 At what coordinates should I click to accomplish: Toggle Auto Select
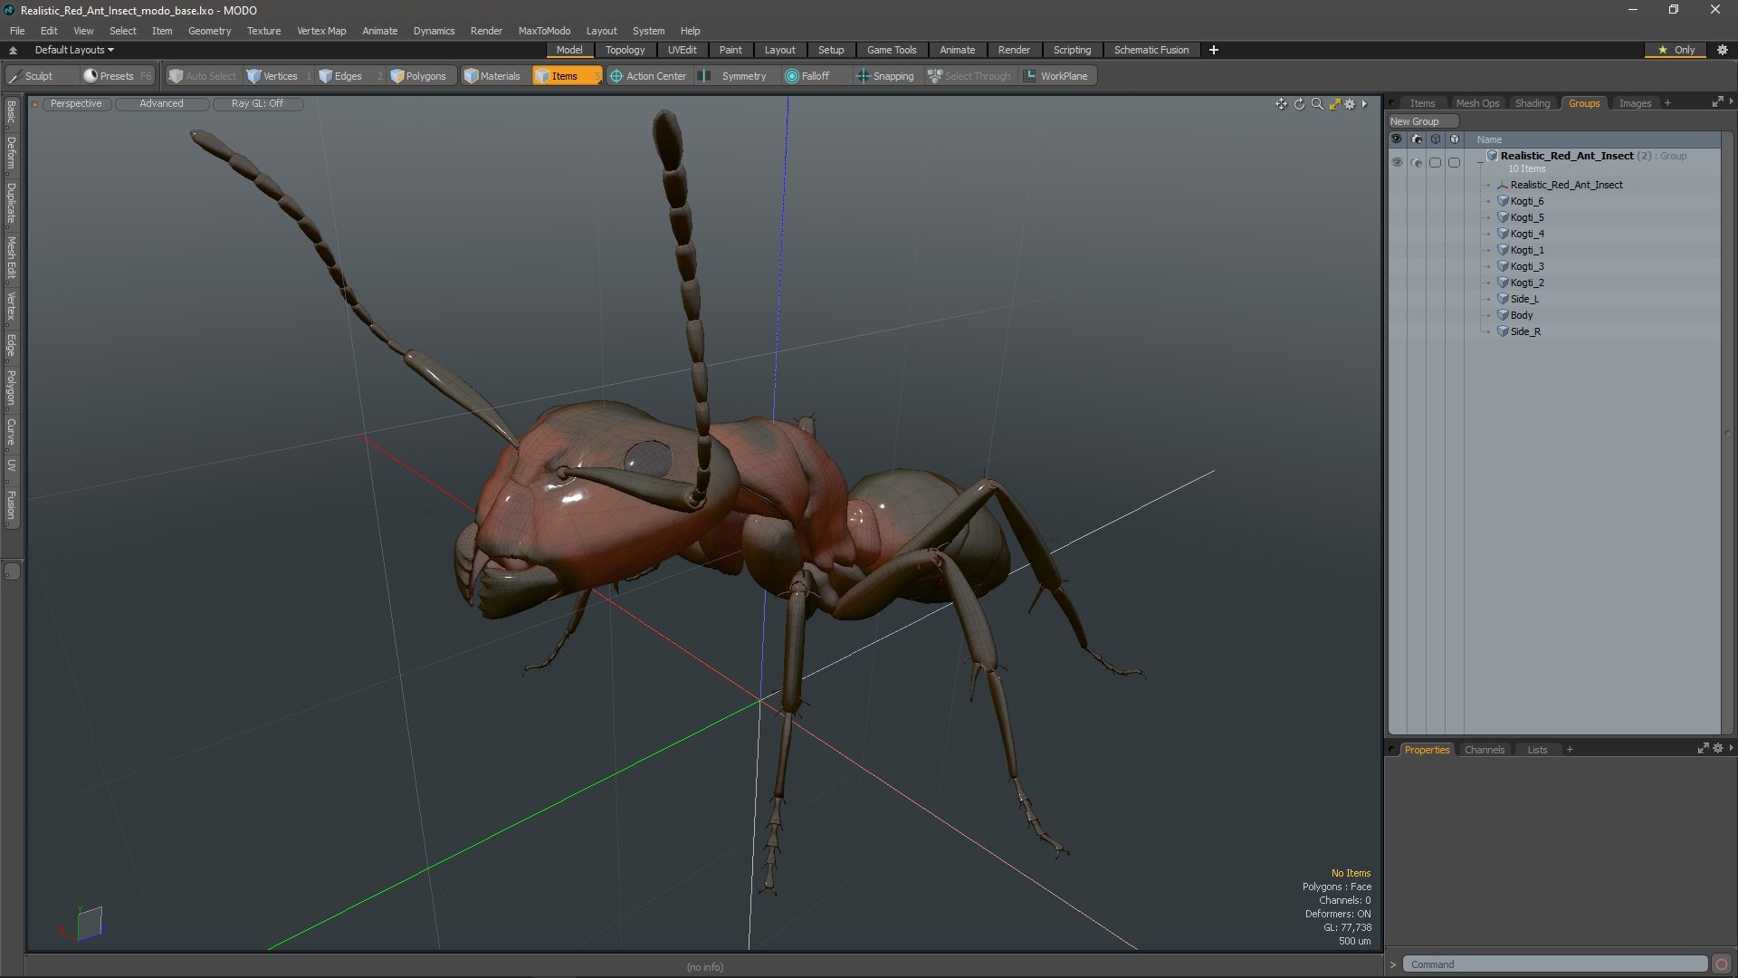(x=202, y=76)
